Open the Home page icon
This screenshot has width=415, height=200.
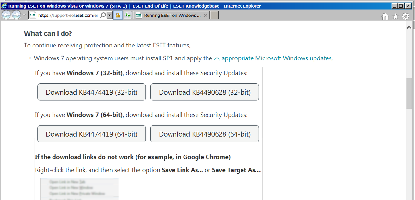[x=385, y=16]
